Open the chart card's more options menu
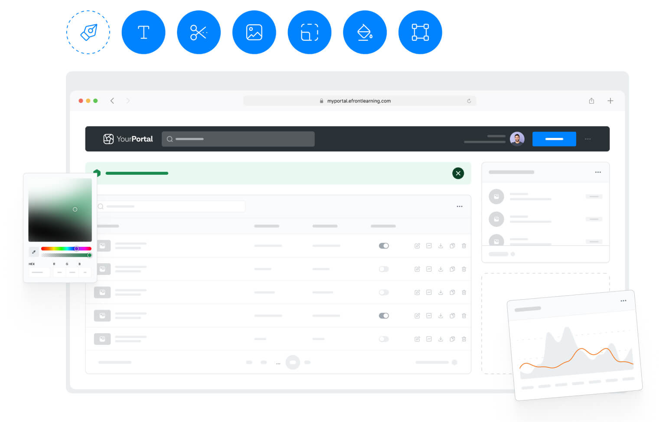The image size is (666, 422). (623, 301)
